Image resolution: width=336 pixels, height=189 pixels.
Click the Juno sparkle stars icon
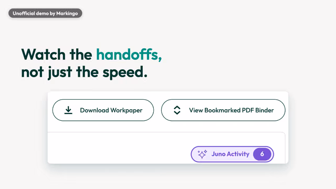tap(202, 154)
